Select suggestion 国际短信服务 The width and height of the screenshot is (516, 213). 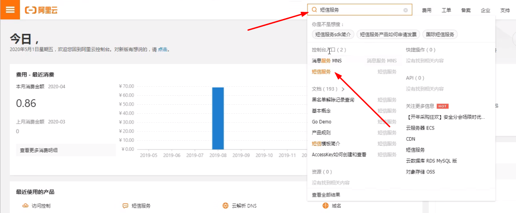tap(440, 34)
